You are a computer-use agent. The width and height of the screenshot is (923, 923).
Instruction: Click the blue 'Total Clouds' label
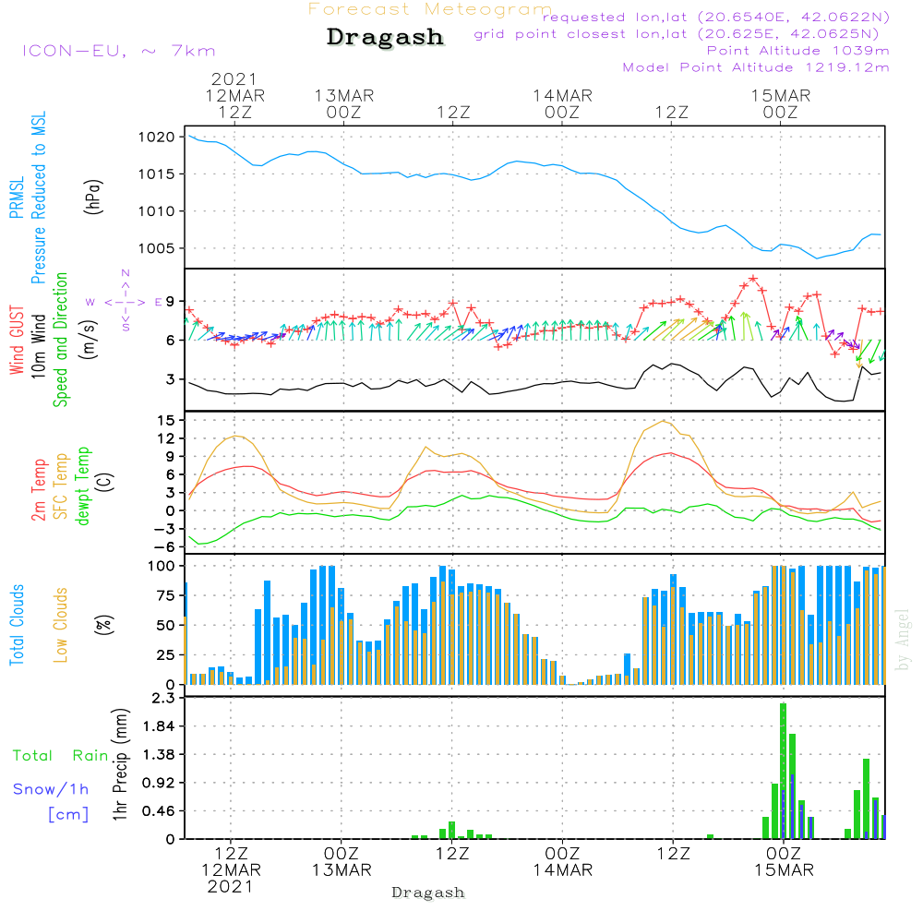[17, 625]
